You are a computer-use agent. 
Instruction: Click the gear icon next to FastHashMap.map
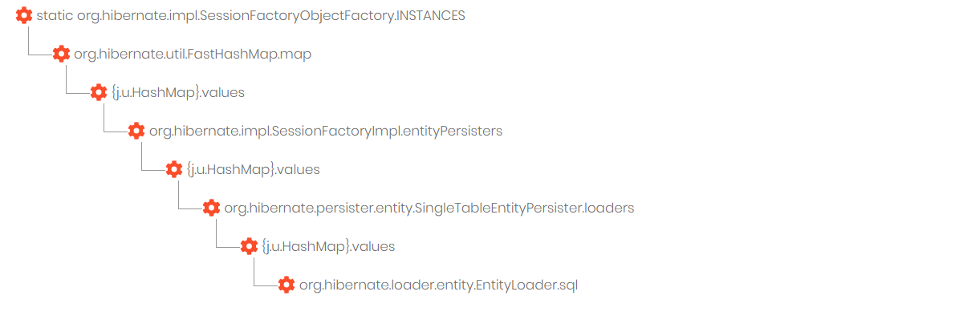point(61,54)
